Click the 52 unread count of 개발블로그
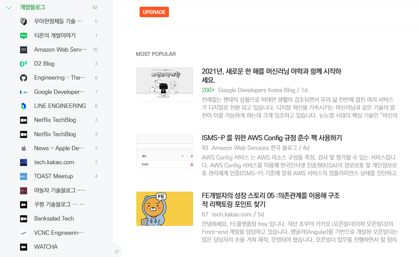The width and height of the screenshot is (418, 257). pos(95,7)
